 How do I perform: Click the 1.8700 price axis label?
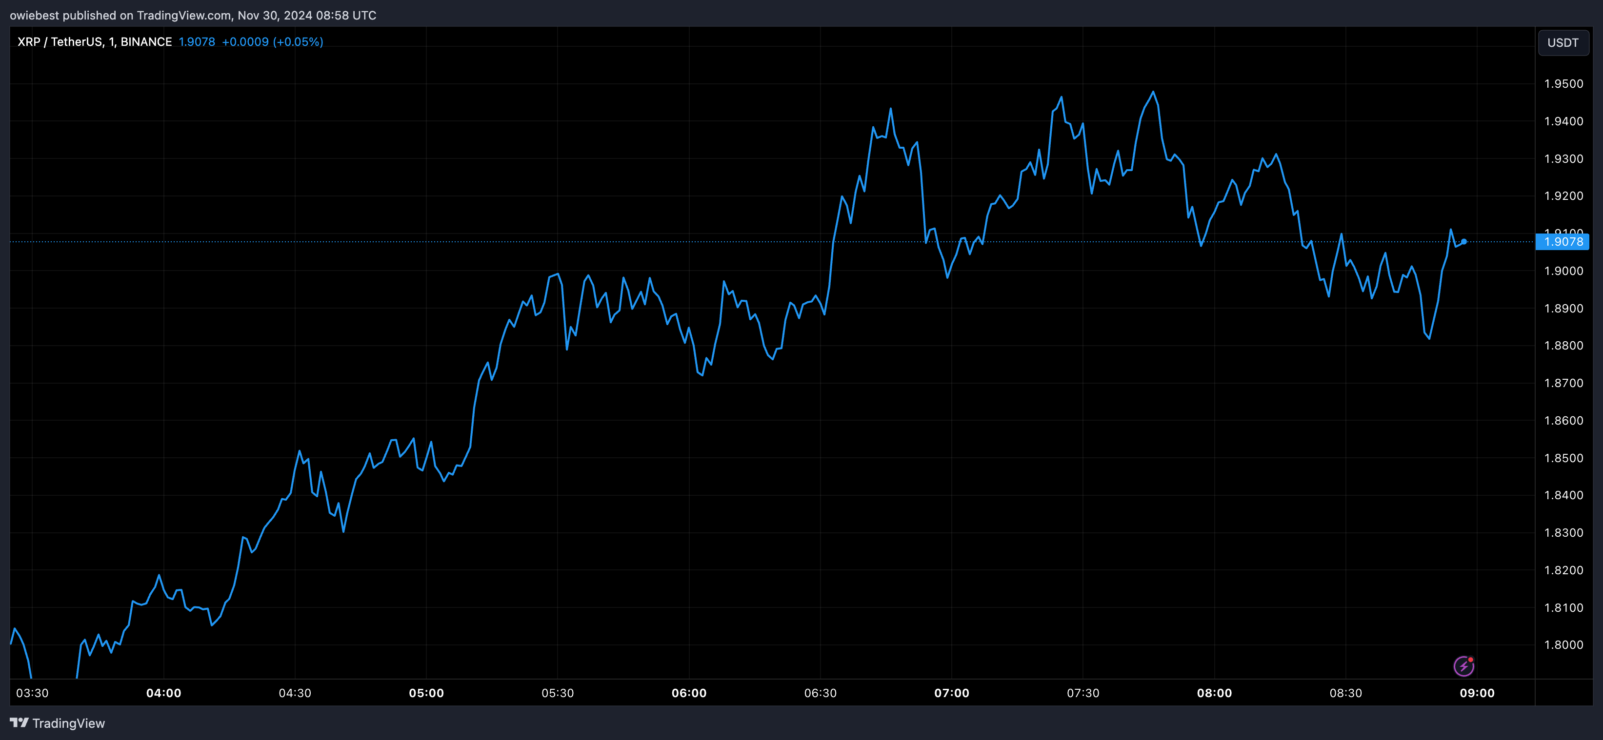[x=1564, y=383]
